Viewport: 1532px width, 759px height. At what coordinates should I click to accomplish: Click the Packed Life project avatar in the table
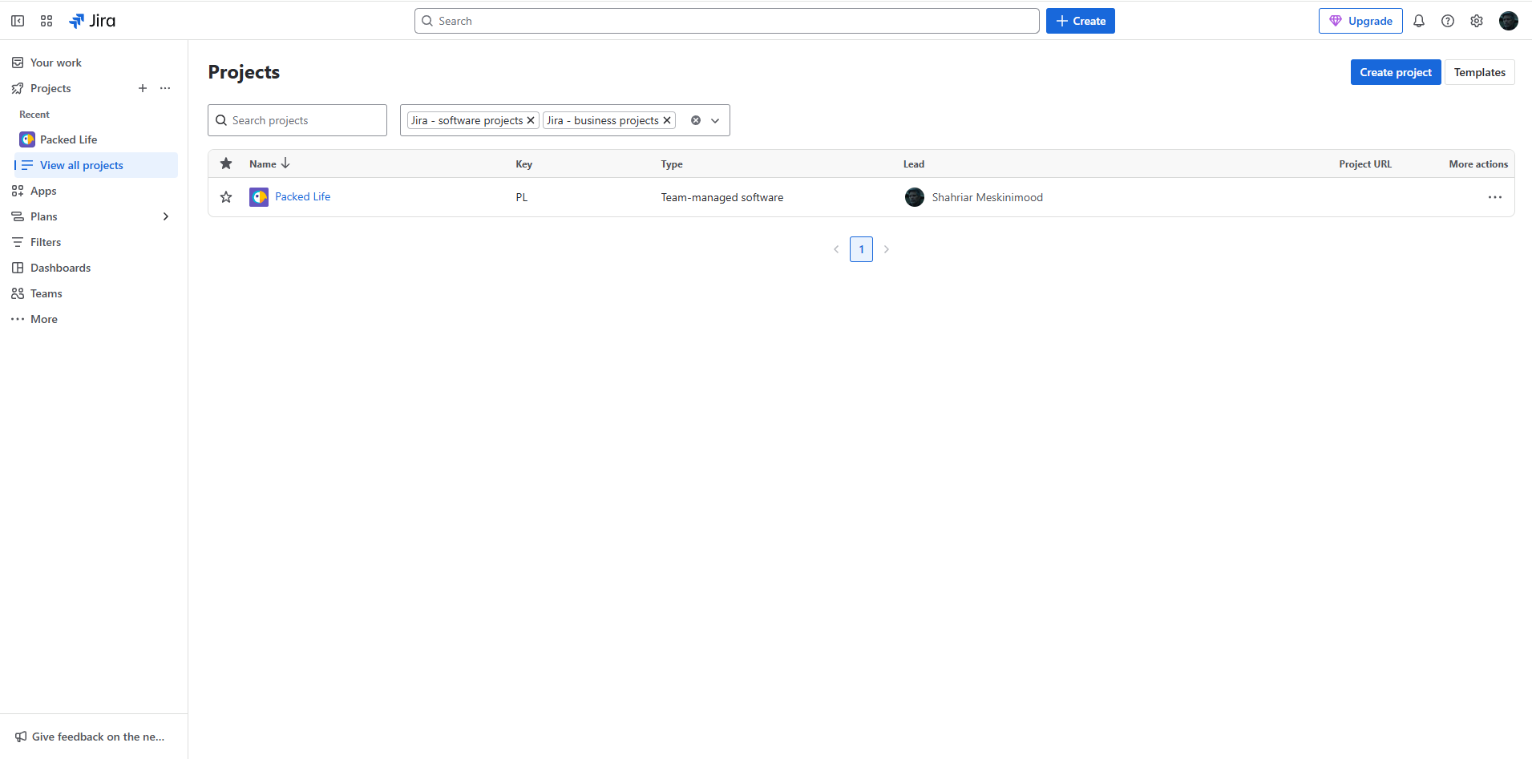coord(259,197)
